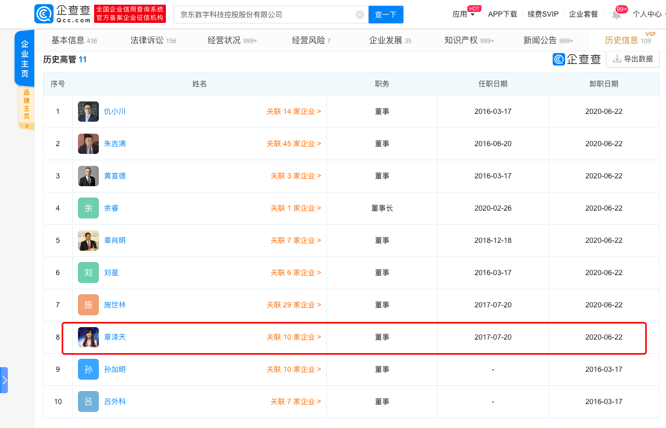Open APP下载 link
Viewport: 666px width, 428px height.
click(x=503, y=14)
